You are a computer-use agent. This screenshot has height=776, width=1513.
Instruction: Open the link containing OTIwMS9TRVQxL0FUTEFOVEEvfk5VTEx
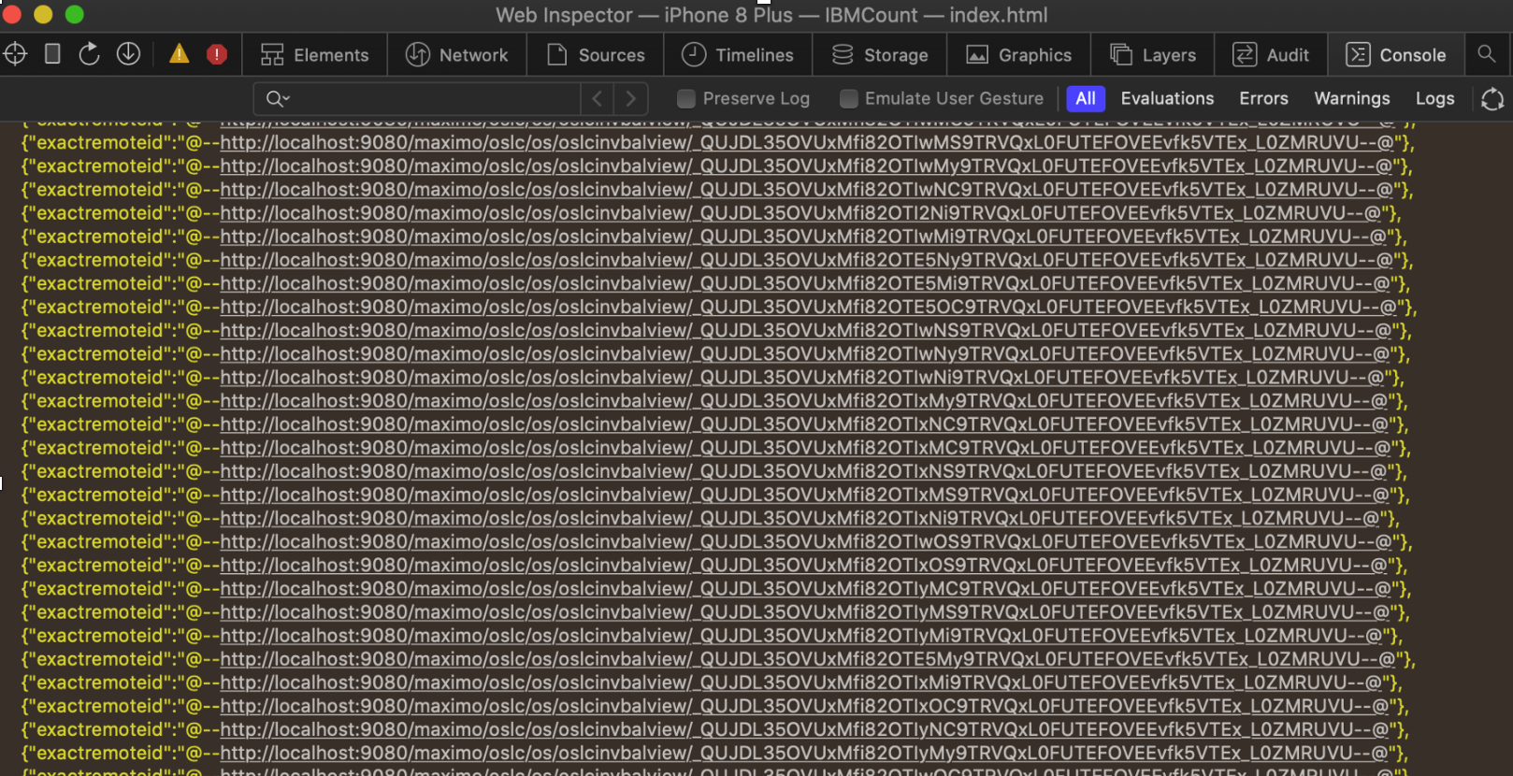tap(805, 143)
